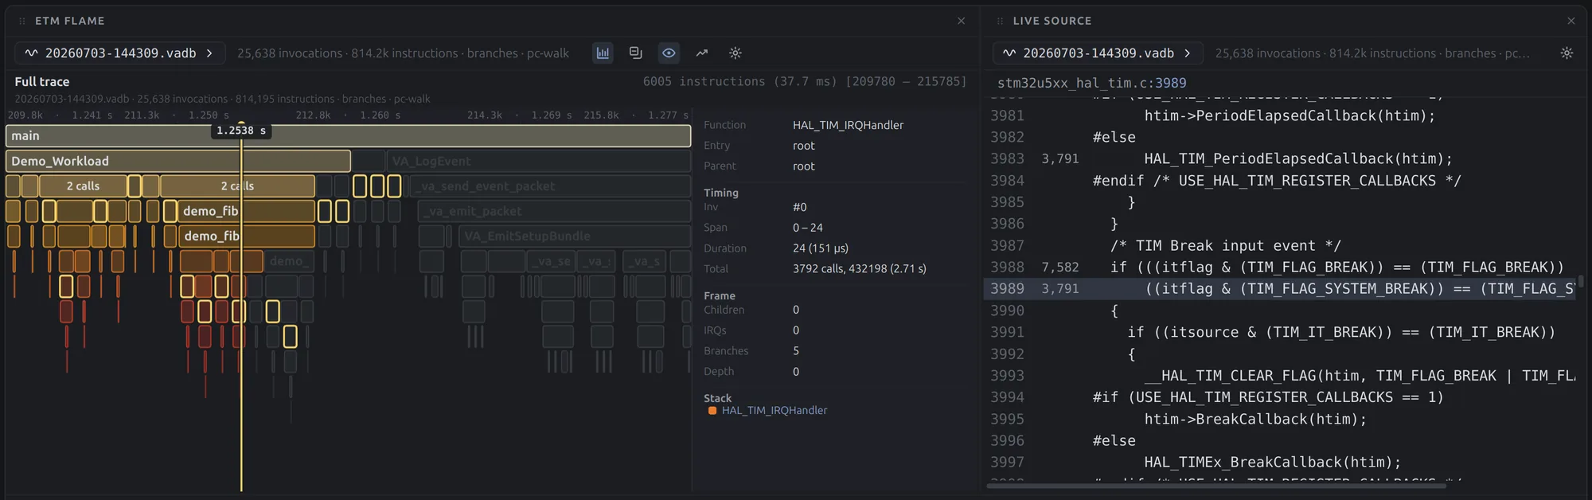
Task: Click the HAL_TIMEx_BreakCallback(htim) source line
Action: pyautogui.click(x=1272, y=463)
